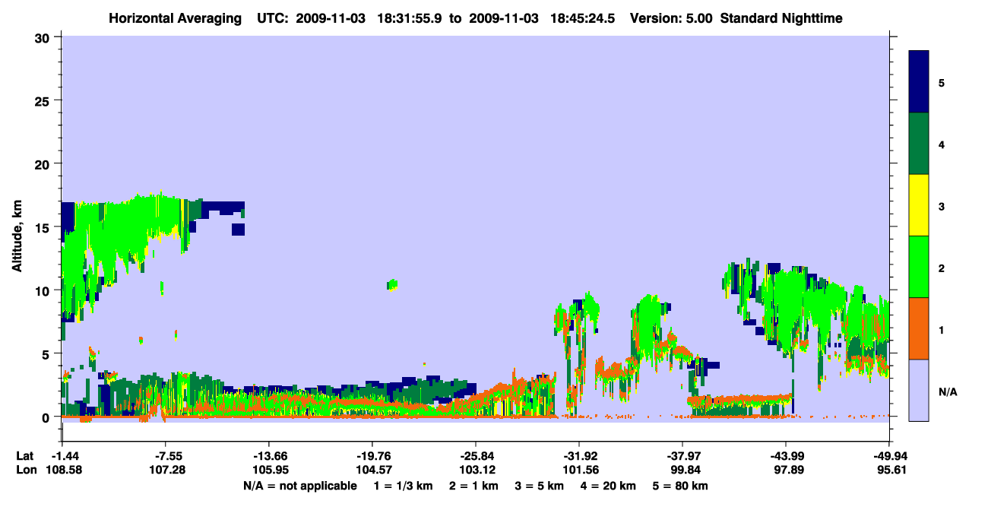Viewport: 988px width, 507px height.
Task: Click 'Version: 5.00' in title
Action: [671, 18]
